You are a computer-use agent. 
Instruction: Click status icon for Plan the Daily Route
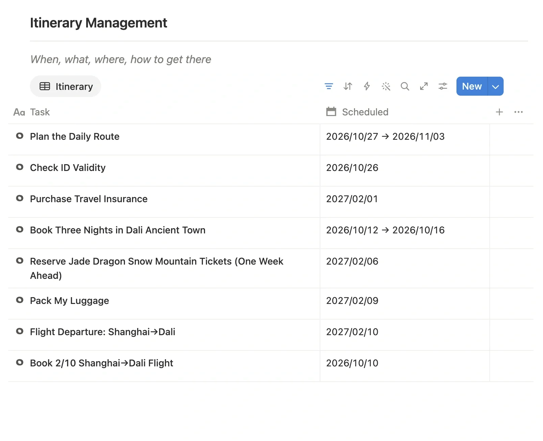[20, 136]
